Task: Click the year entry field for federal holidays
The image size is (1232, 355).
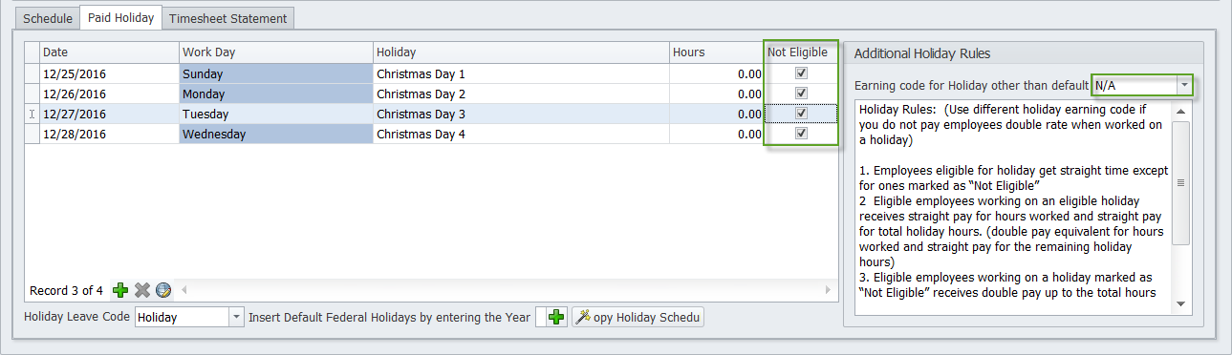Action: [x=540, y=317]
